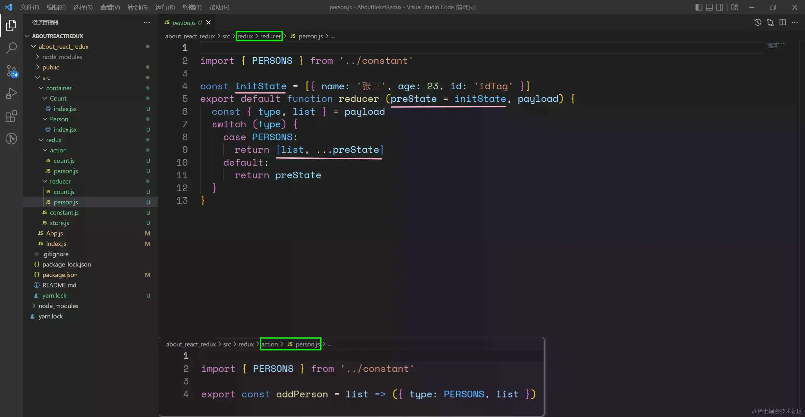Click braces icon of package.json
This screenshot has width=805, height=417.
click(36, 275)
